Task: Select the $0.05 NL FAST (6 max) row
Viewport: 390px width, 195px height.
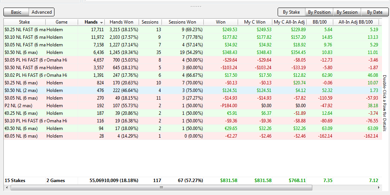Action: [193, 44]
